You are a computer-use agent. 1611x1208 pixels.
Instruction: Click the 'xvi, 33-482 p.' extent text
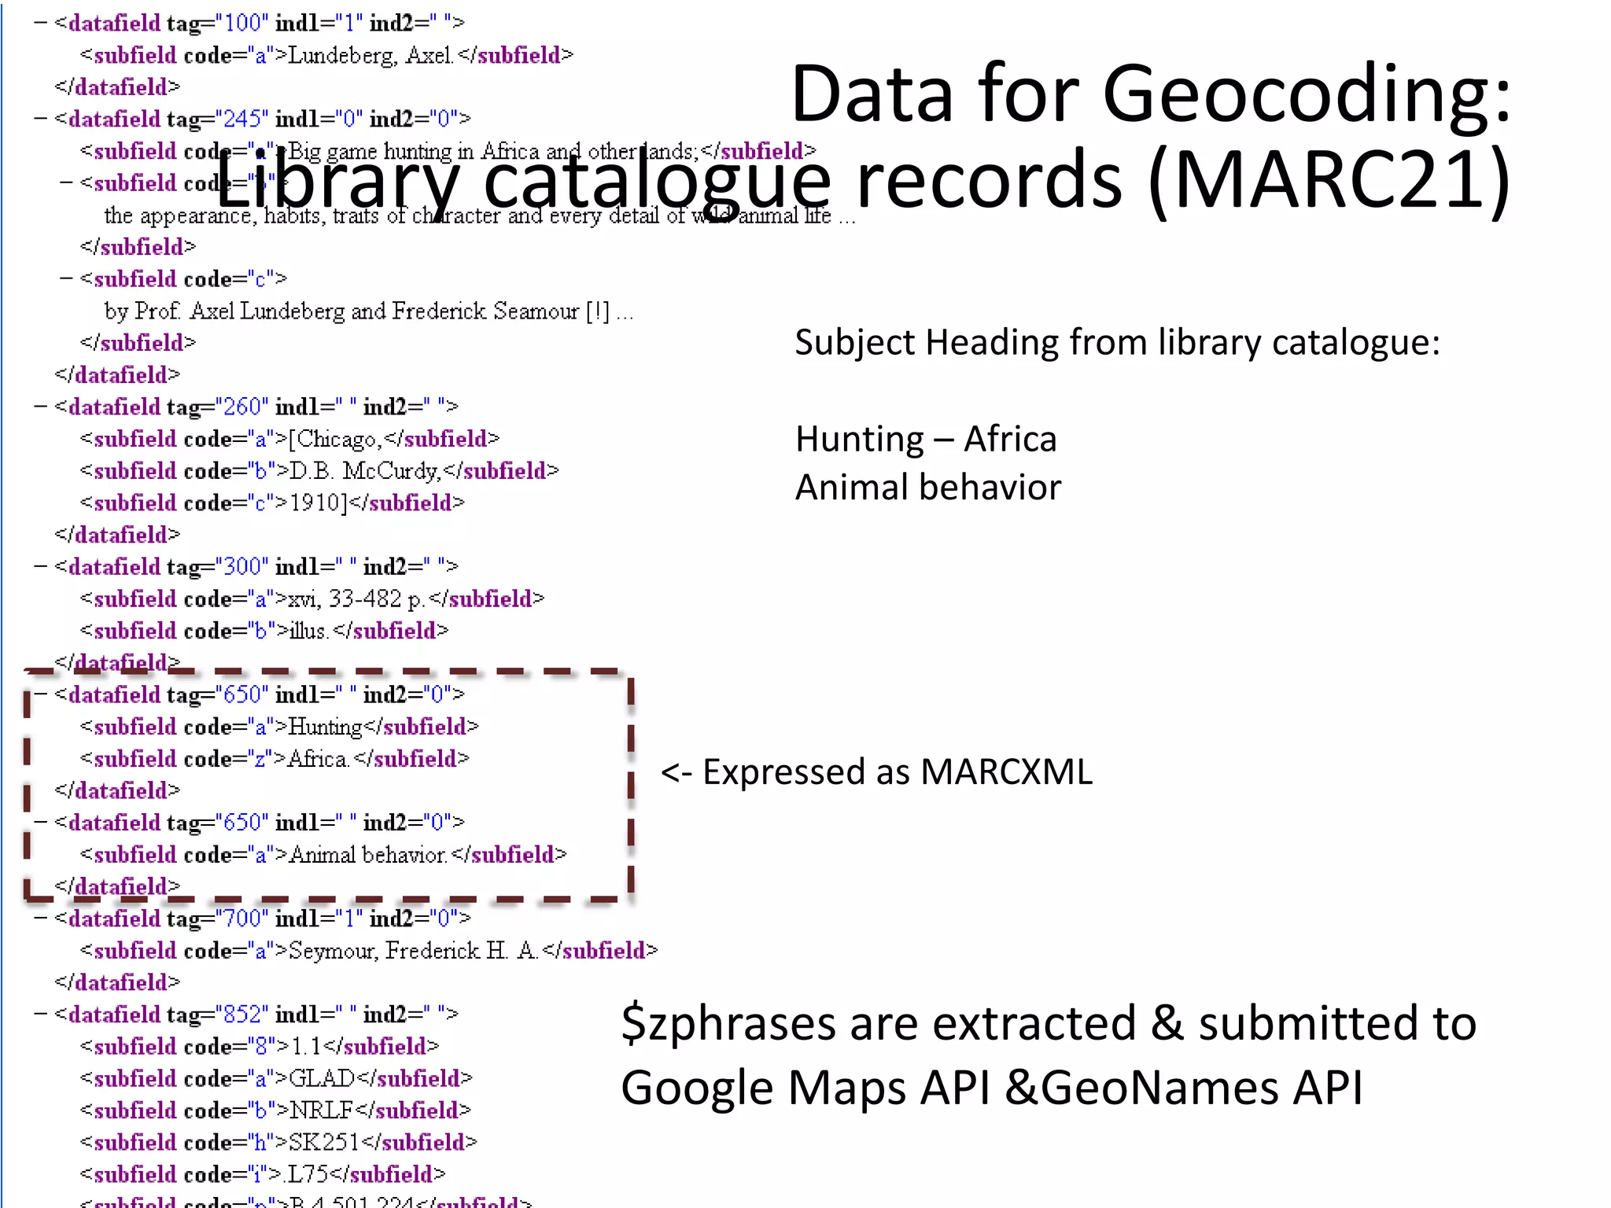[x=357, y=599]
